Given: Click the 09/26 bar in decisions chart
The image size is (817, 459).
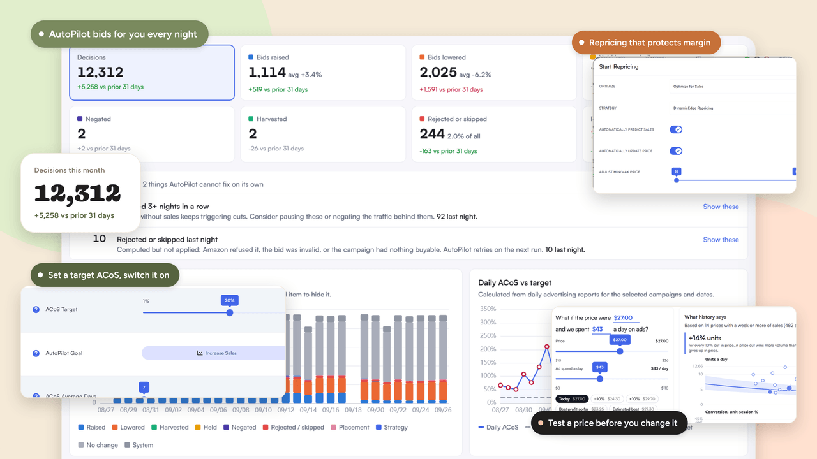Looking at the screenshot, I should pos(442,358).
